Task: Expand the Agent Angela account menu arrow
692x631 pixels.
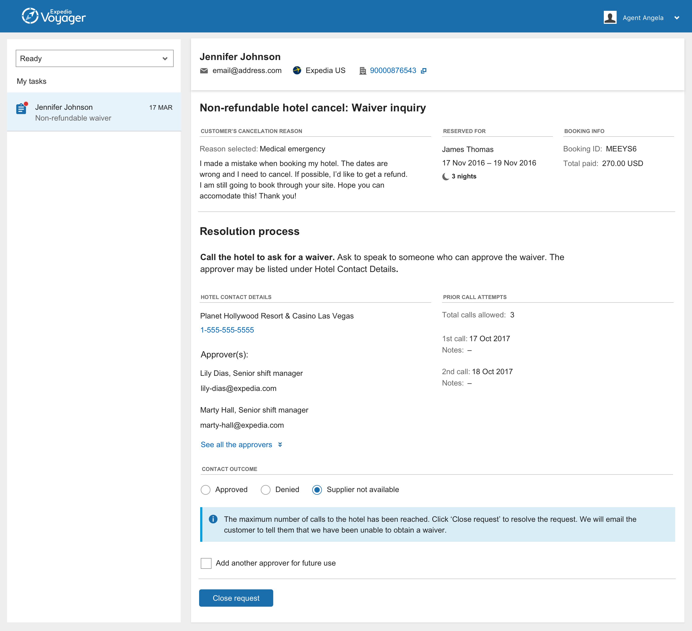Action: pos(677,18)
